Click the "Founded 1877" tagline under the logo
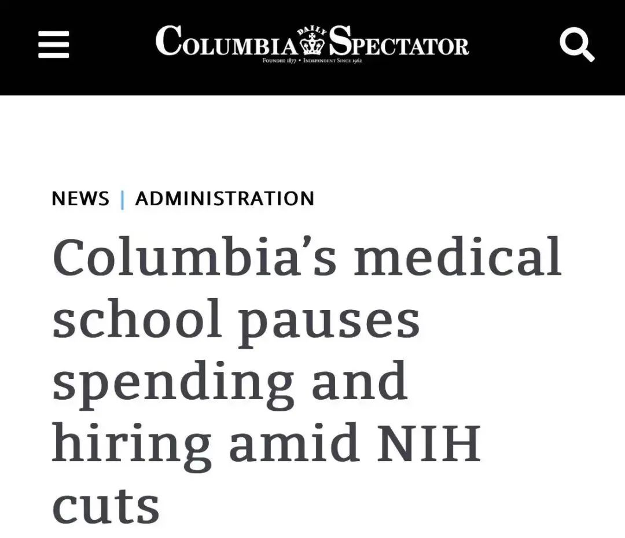 click(279, 61)
